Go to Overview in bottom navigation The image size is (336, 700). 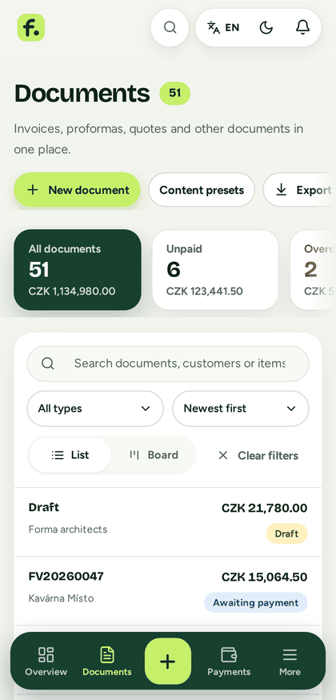tap(46, 662)
